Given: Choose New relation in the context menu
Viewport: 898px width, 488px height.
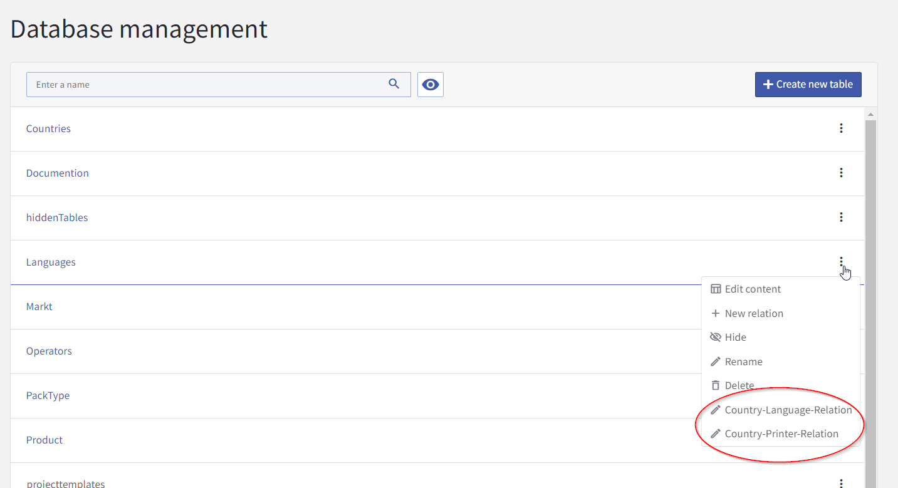Looking at the screenshot, I should tap(754, 313).
